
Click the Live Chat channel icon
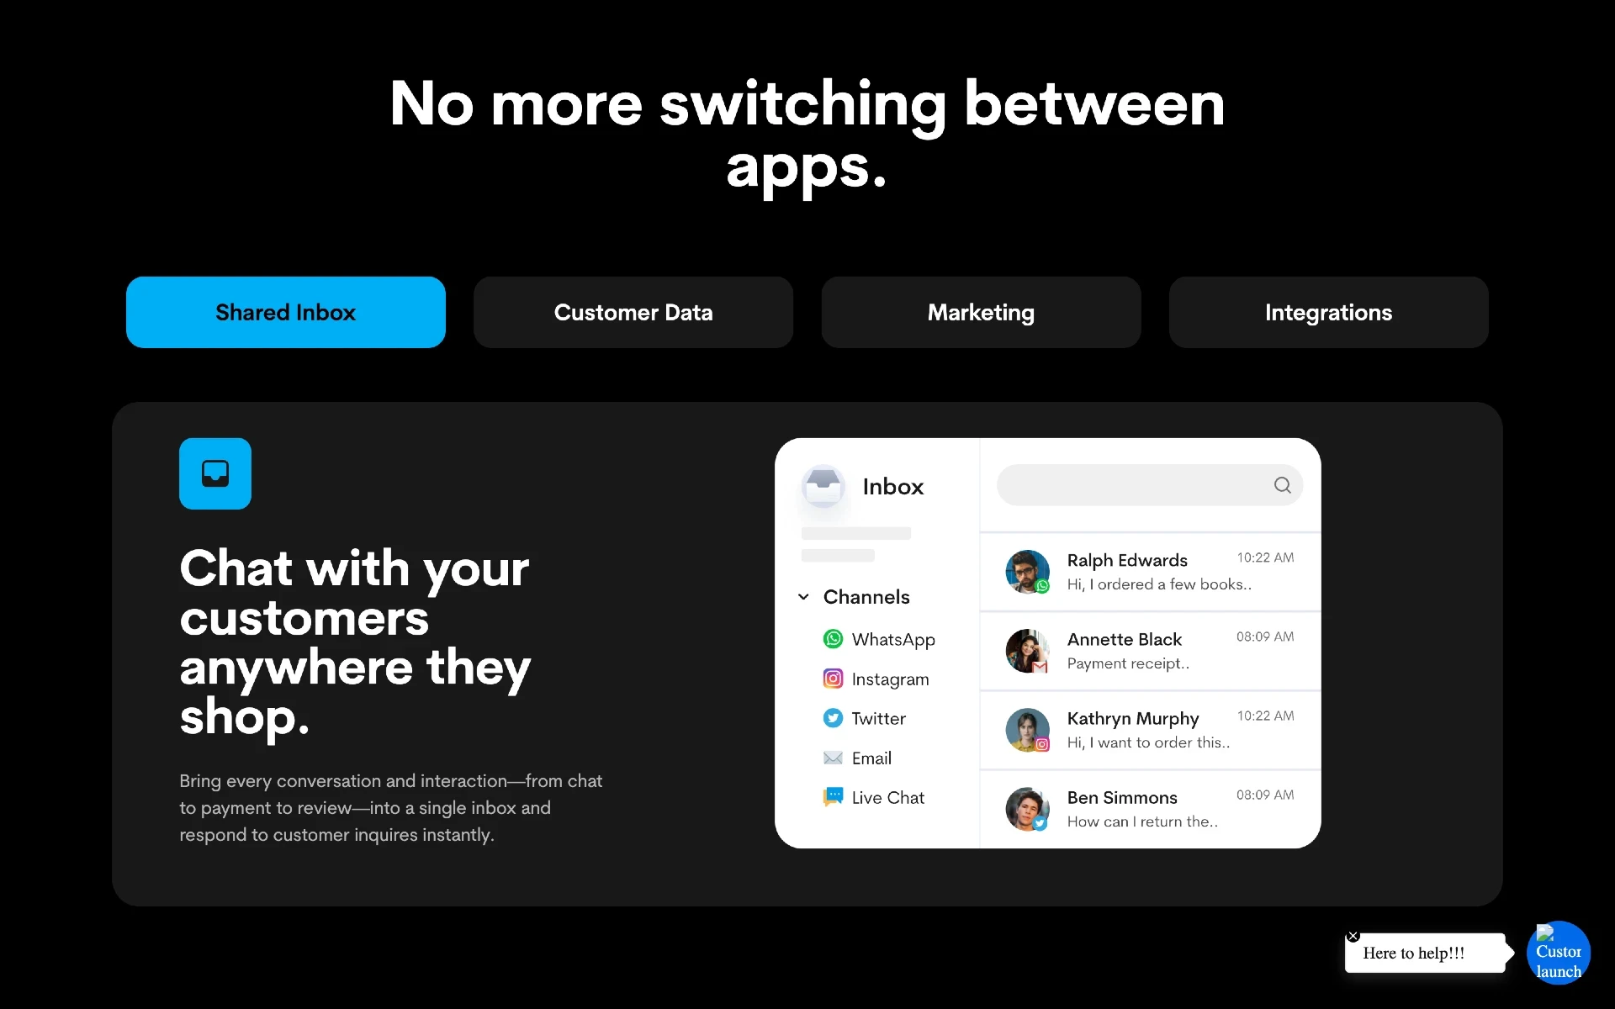click(833, 797)
